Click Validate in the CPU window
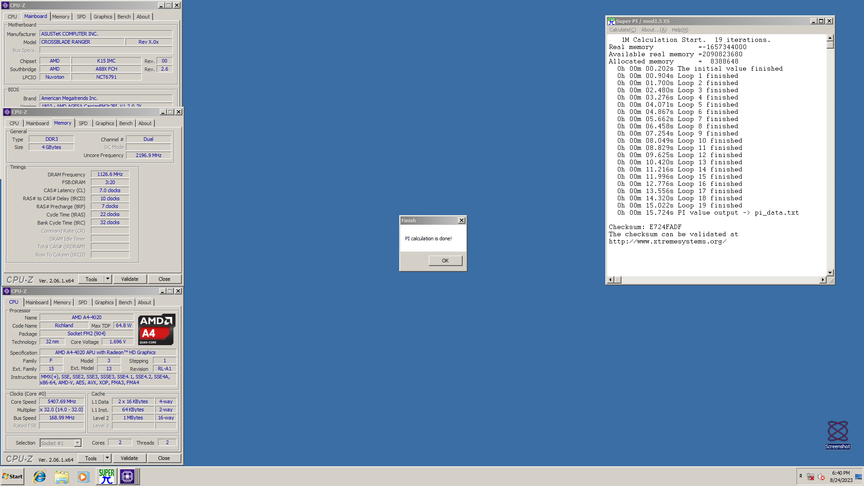Image resolution: width=864 pixels, height=486 pixels. 129,458
